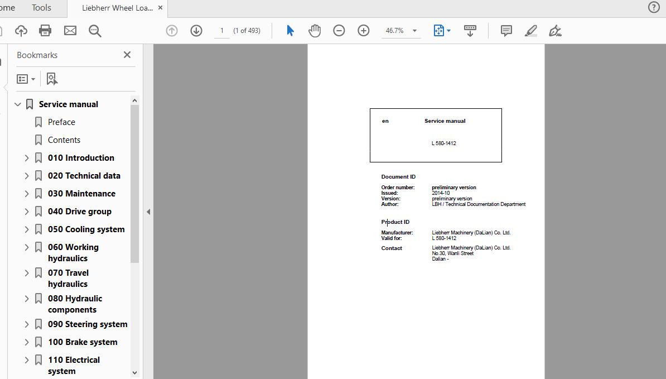Screen dimensions: 666x379
Task: Switch to Liebherr Wheel Loader document tab
Action: pos(117,8)
